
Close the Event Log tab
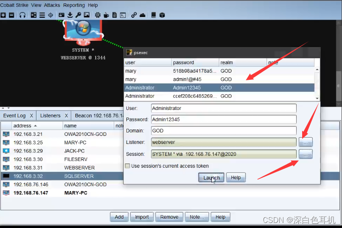(x=31, y=115)
